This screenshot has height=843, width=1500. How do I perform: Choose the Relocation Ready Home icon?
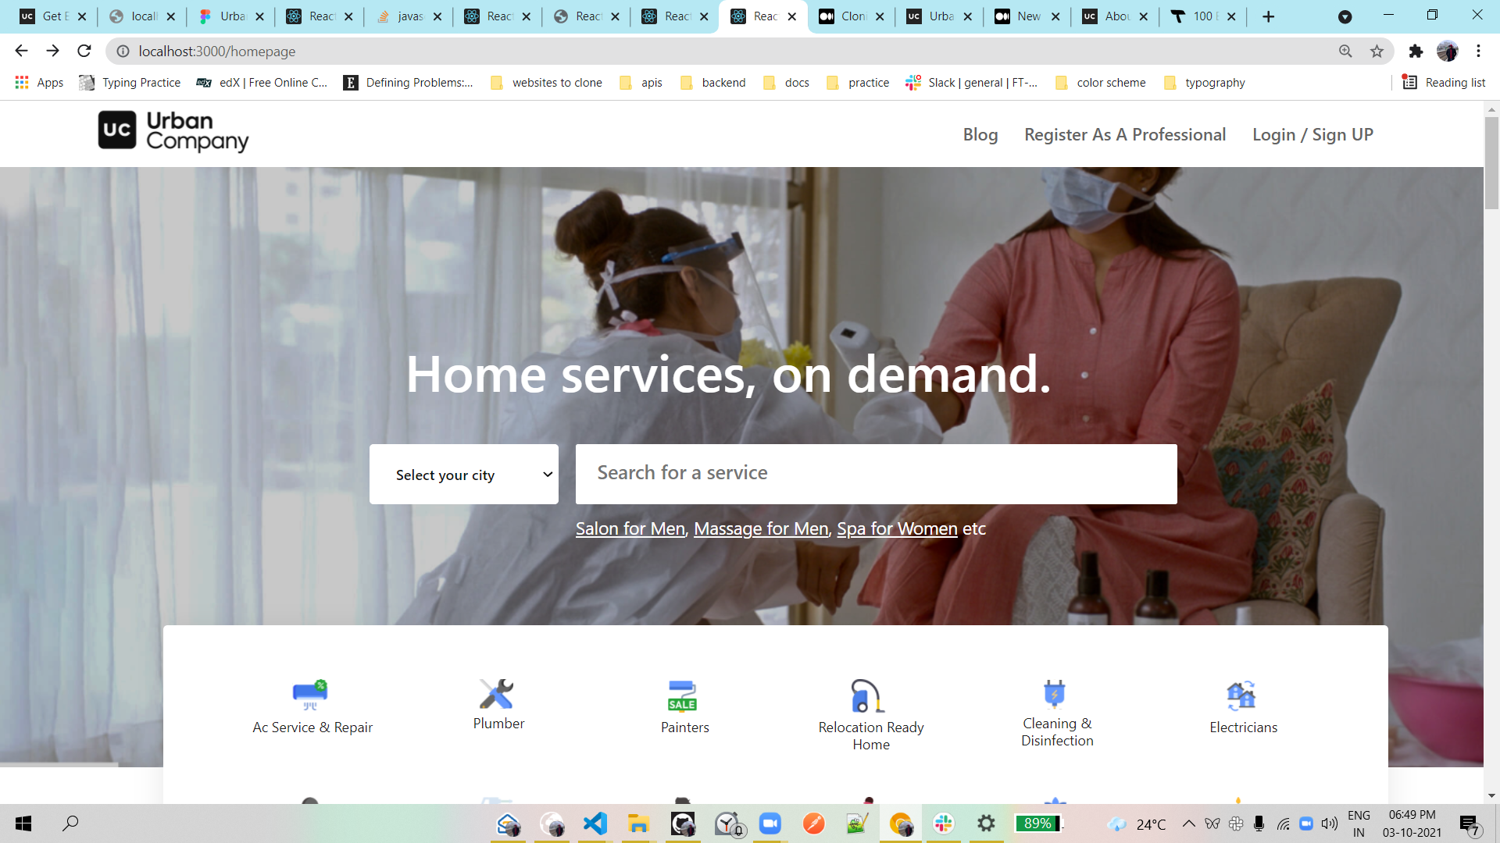click(x=867, y=695)
